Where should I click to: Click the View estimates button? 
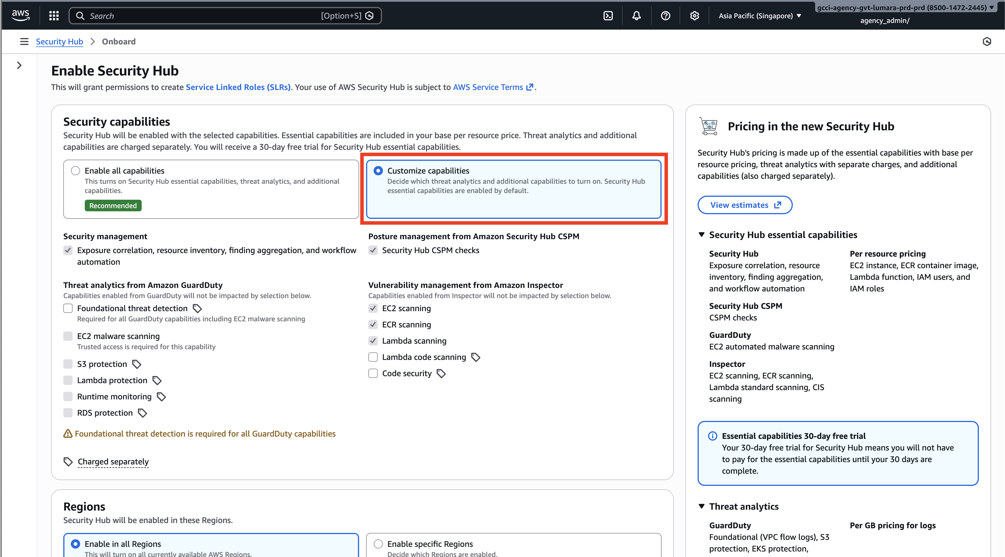(x=745, y=205)
